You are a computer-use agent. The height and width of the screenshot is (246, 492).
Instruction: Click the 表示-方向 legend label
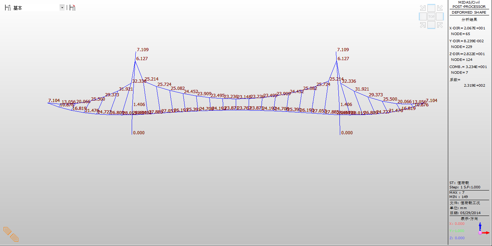[469, 218]
